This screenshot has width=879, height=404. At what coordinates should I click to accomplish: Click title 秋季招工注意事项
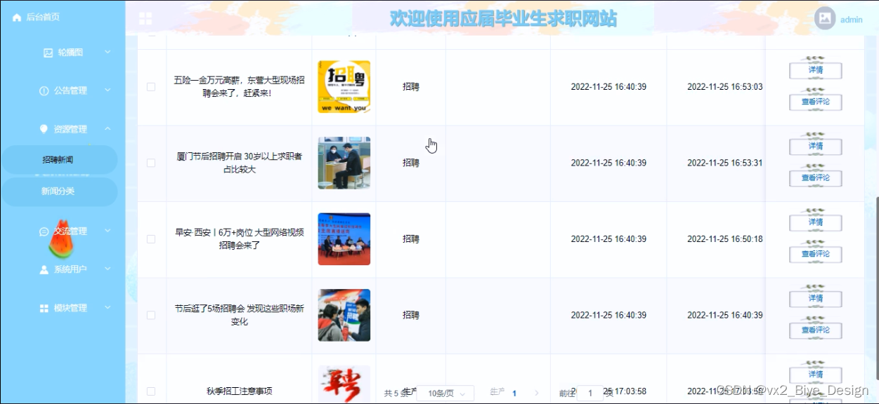coord(239,391)
